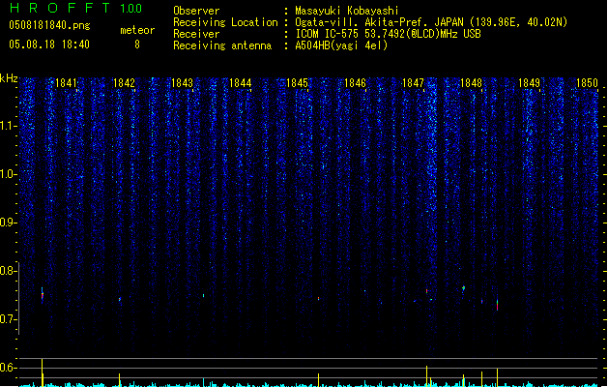Click the 1844 time marker

(240, 83)
